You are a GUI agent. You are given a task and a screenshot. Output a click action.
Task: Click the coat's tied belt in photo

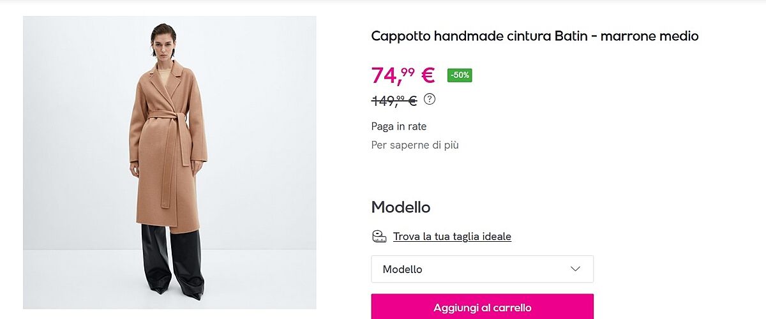click(x=167, y=118)
